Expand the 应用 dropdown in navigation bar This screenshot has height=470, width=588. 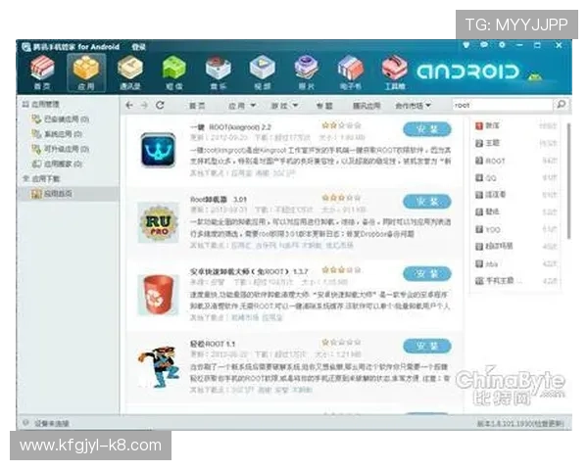click(x=242, y=106)
